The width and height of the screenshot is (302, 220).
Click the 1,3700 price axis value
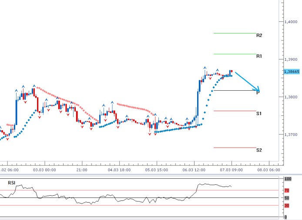(291, 135)
